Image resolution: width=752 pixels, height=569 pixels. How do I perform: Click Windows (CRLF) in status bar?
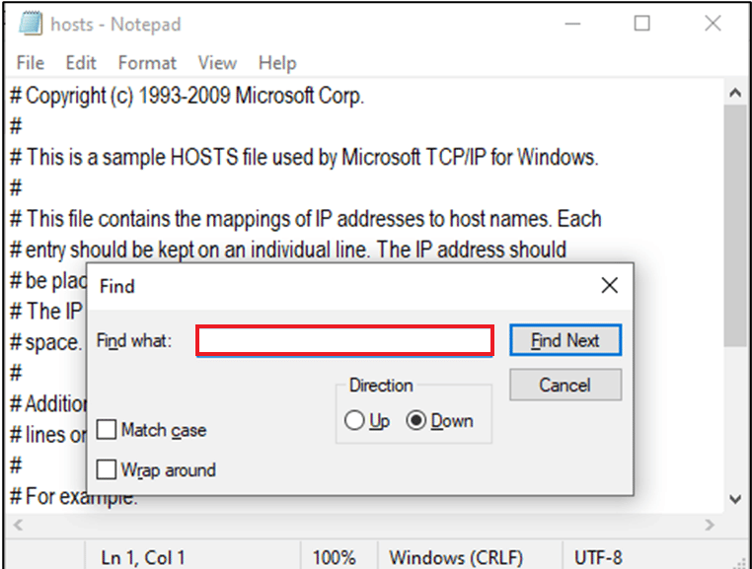click(456, 557)
